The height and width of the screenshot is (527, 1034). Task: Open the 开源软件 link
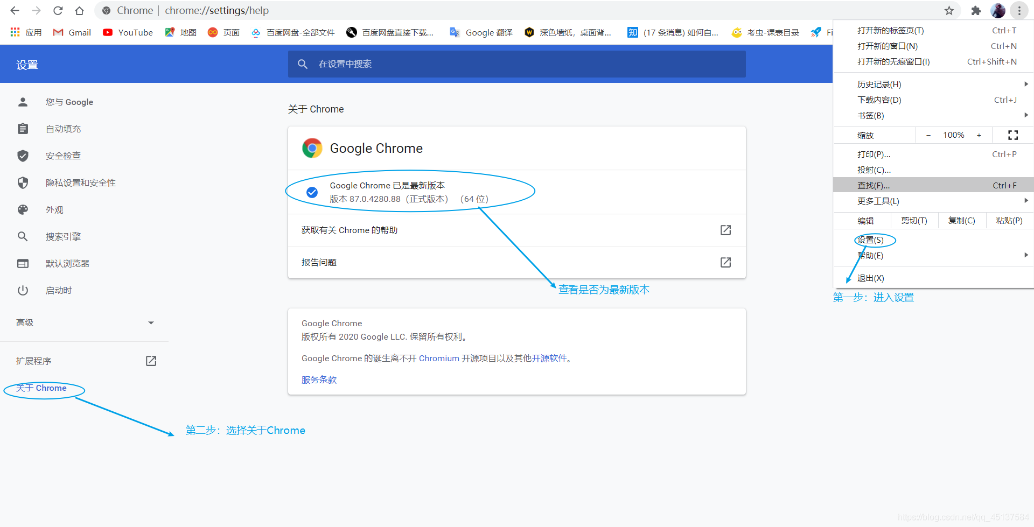click(549, 359)
